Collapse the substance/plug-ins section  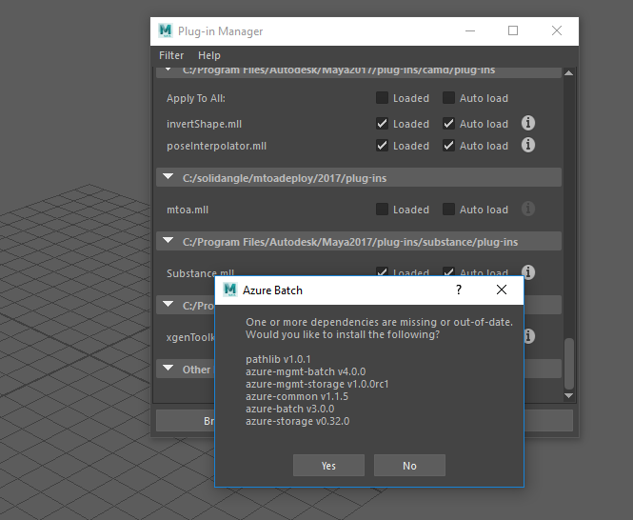click(x=168, y=241)
